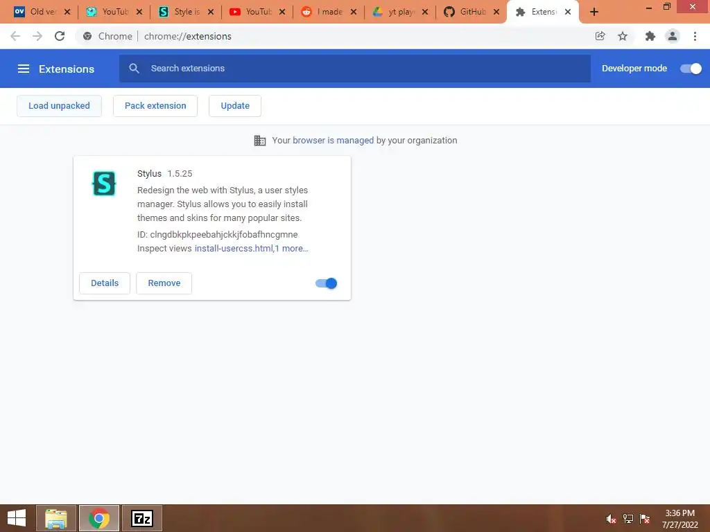Click the muted volume tray icon
Image resolution: width=710 pixels, height=532 pixels.
point(611,519)
